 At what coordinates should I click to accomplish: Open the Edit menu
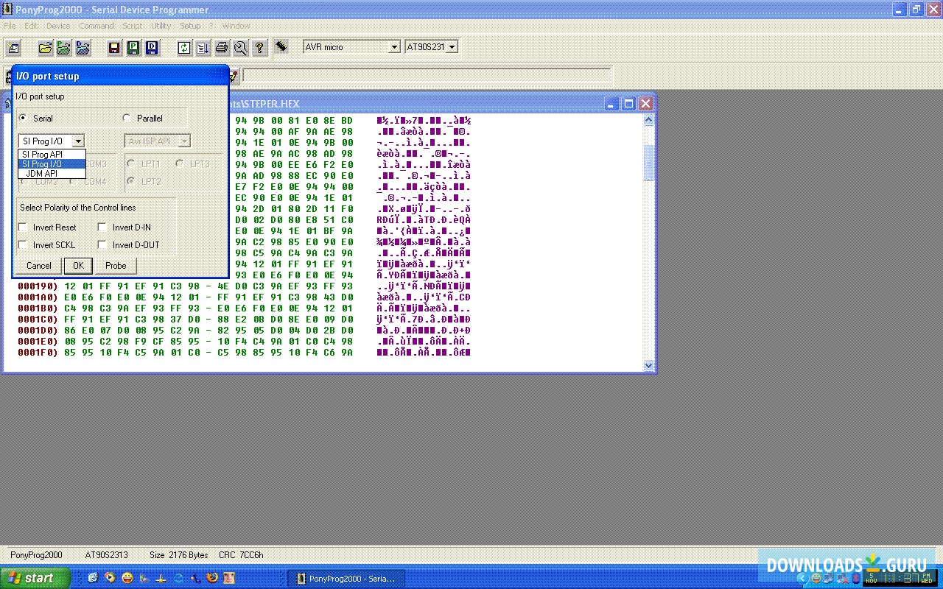pos(31,26)
